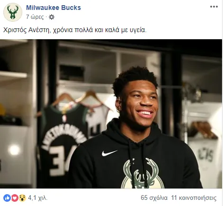Screen dimensions: 223x206
Task: Click the yellow Wow reaction icon
Action: tap(22, 198)
